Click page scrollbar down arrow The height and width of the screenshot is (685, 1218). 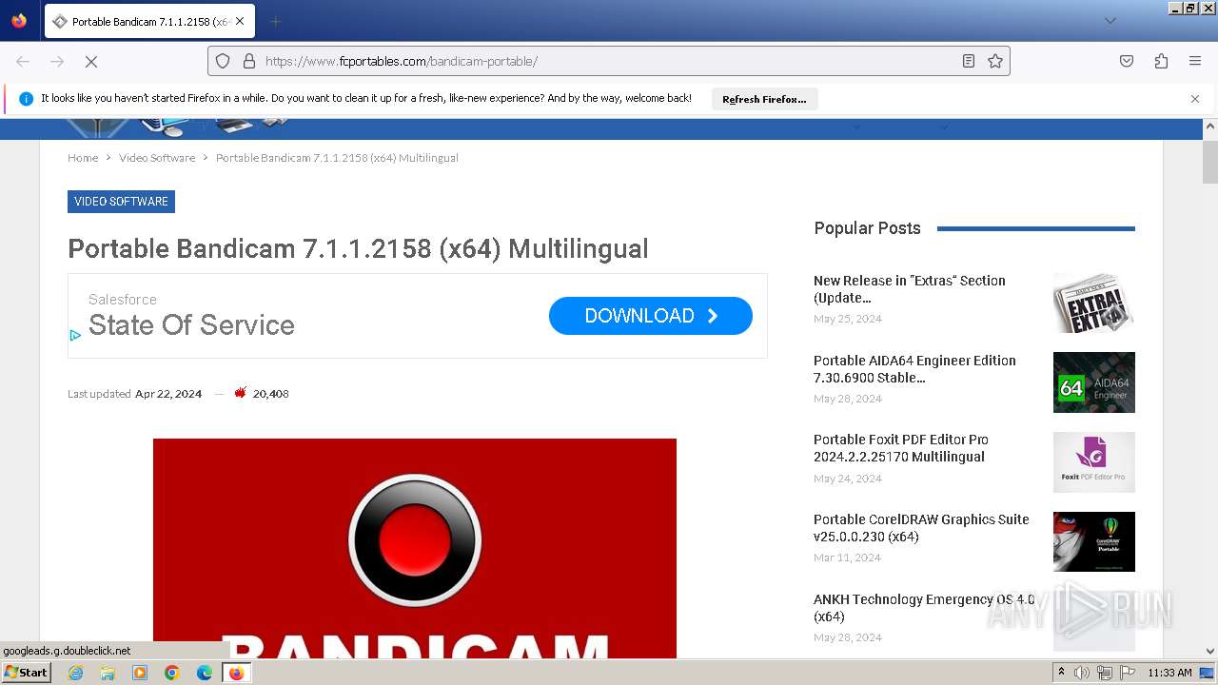pyautogui.click(x=1210, y=652)
